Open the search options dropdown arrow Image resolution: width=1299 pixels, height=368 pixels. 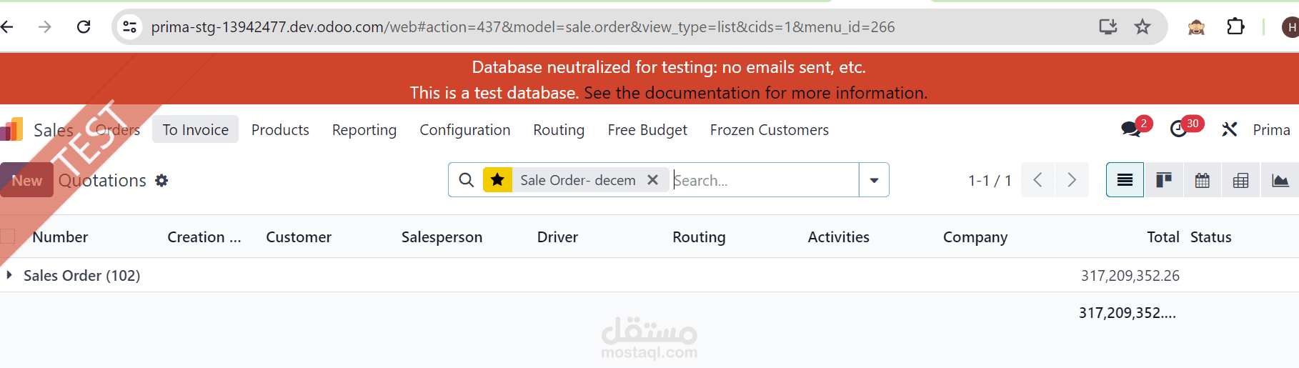874,180
